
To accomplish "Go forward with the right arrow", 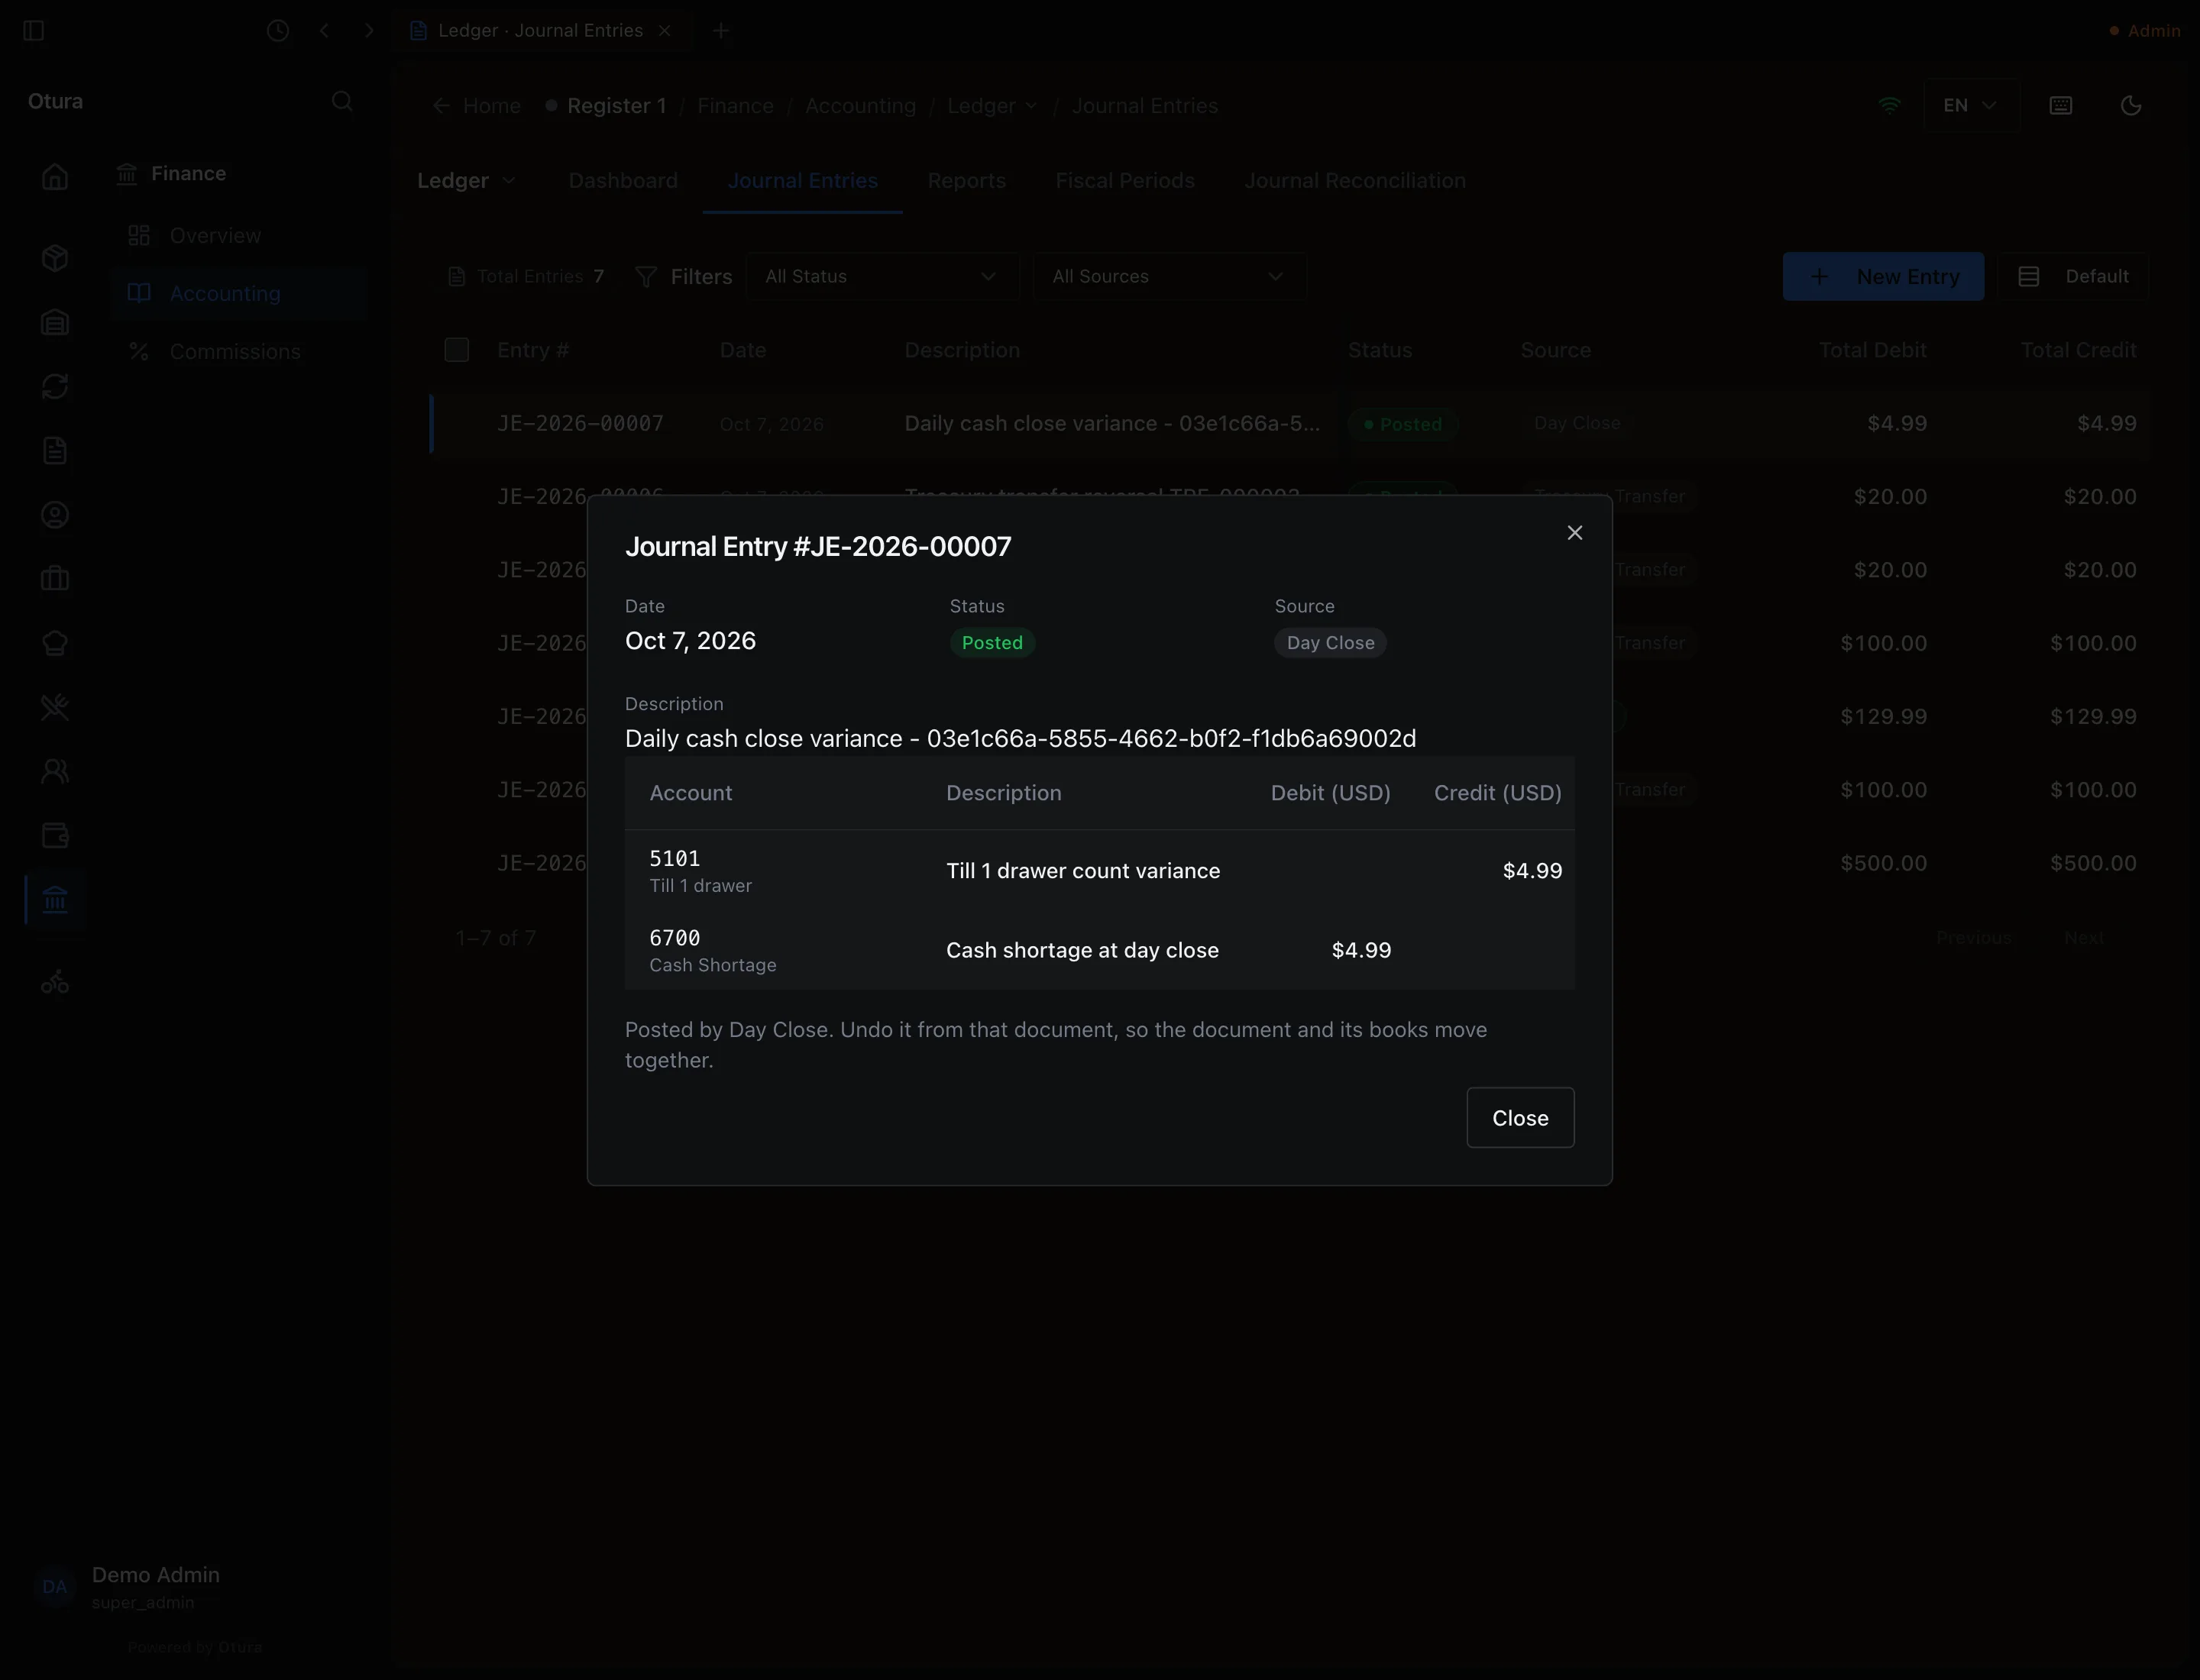I will tap(369, 31).
